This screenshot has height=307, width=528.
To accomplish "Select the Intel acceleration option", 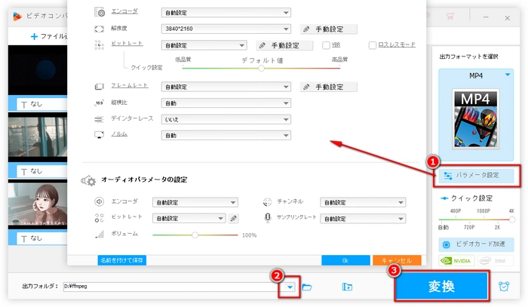I will [495, 261].
